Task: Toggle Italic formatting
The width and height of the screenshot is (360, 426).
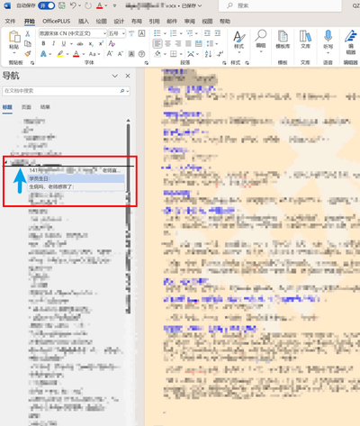Action: pos(54,43)
